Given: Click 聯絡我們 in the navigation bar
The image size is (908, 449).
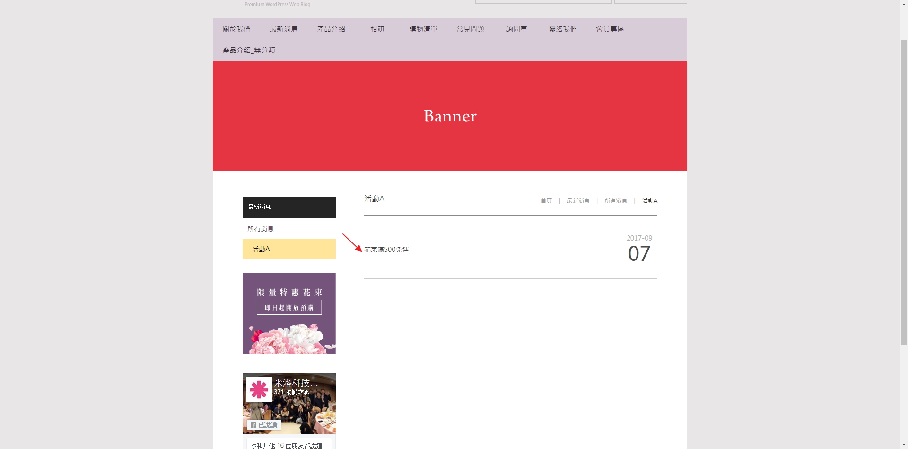Looking at the screenshot, I should 563,29.
